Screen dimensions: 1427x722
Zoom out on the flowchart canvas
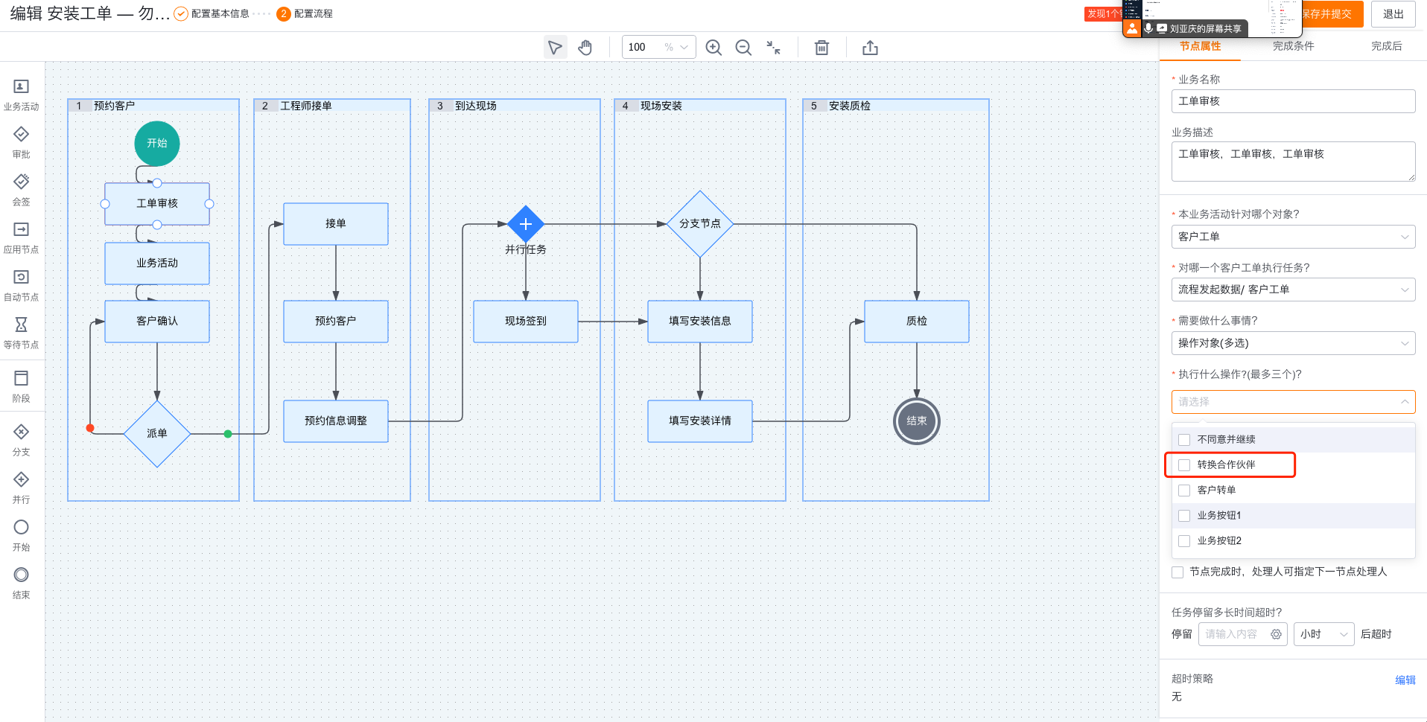(743, 48)
